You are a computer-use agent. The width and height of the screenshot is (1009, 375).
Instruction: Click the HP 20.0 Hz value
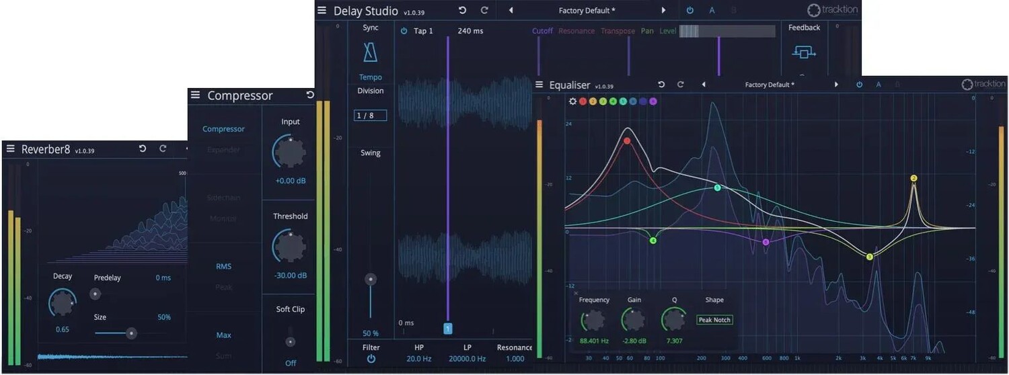(419, 359)
